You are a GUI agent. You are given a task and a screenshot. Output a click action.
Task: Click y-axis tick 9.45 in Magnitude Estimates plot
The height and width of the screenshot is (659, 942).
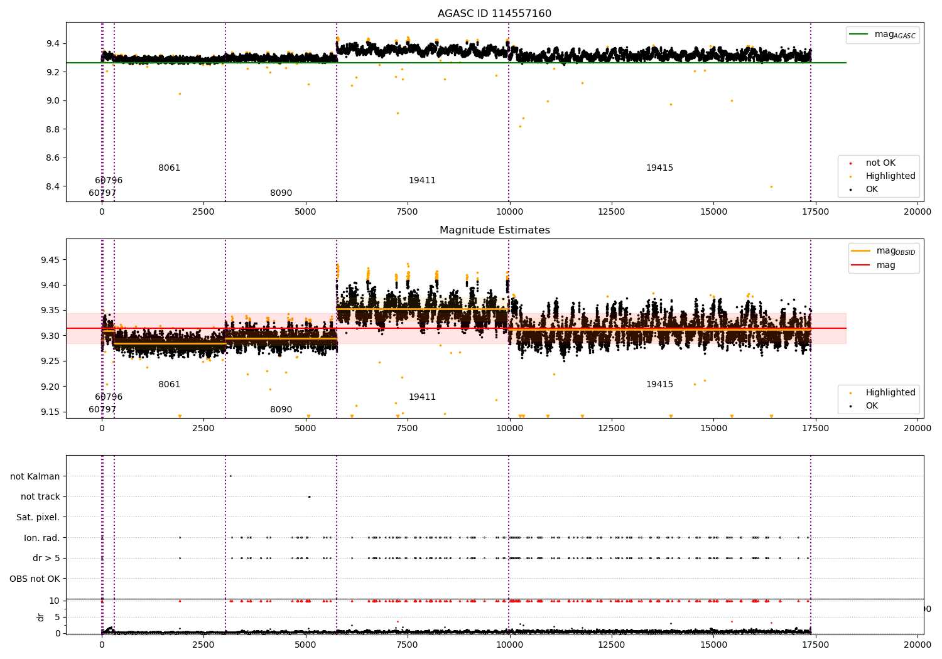point(50,260)
